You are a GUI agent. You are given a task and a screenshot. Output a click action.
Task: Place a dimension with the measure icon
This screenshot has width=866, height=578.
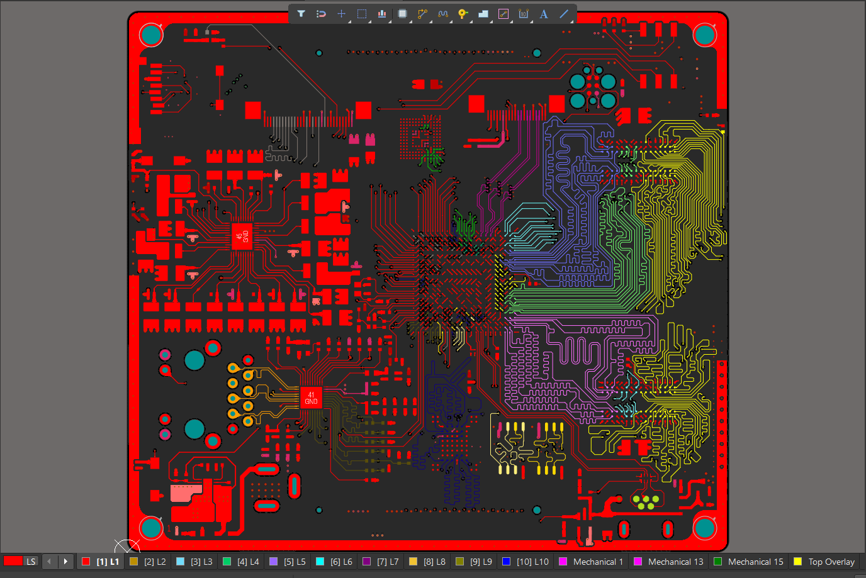coord(524,14)
